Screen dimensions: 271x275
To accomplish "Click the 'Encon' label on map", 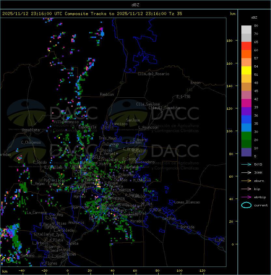I will 195,83.
